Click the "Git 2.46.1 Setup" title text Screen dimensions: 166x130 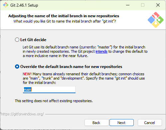pyautogui.click(x=24, y=5)
